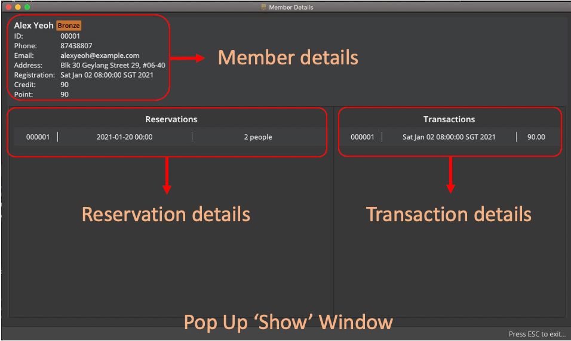Click the Credit value of 90
This screenshot has height=341, width=571.
click(65, 85)
